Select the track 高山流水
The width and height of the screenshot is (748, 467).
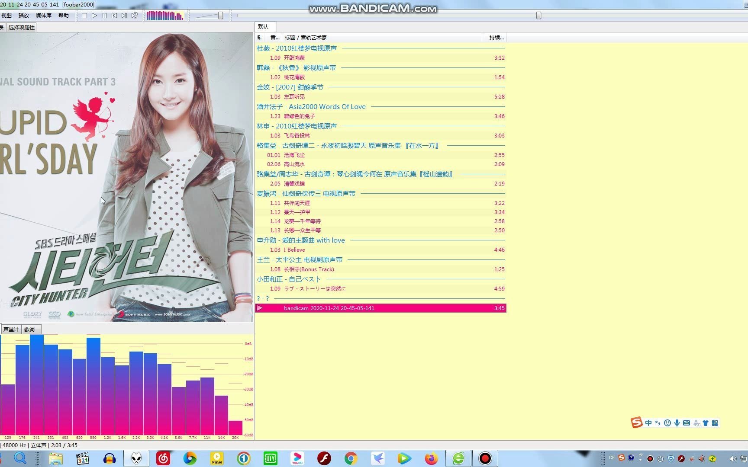[380, 164]
